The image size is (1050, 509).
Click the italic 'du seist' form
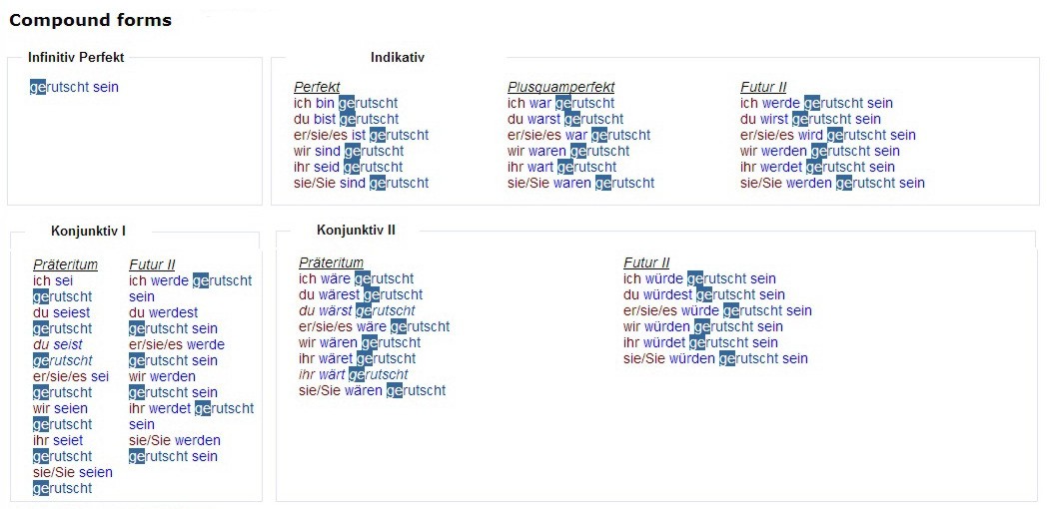tap(58, 344)
